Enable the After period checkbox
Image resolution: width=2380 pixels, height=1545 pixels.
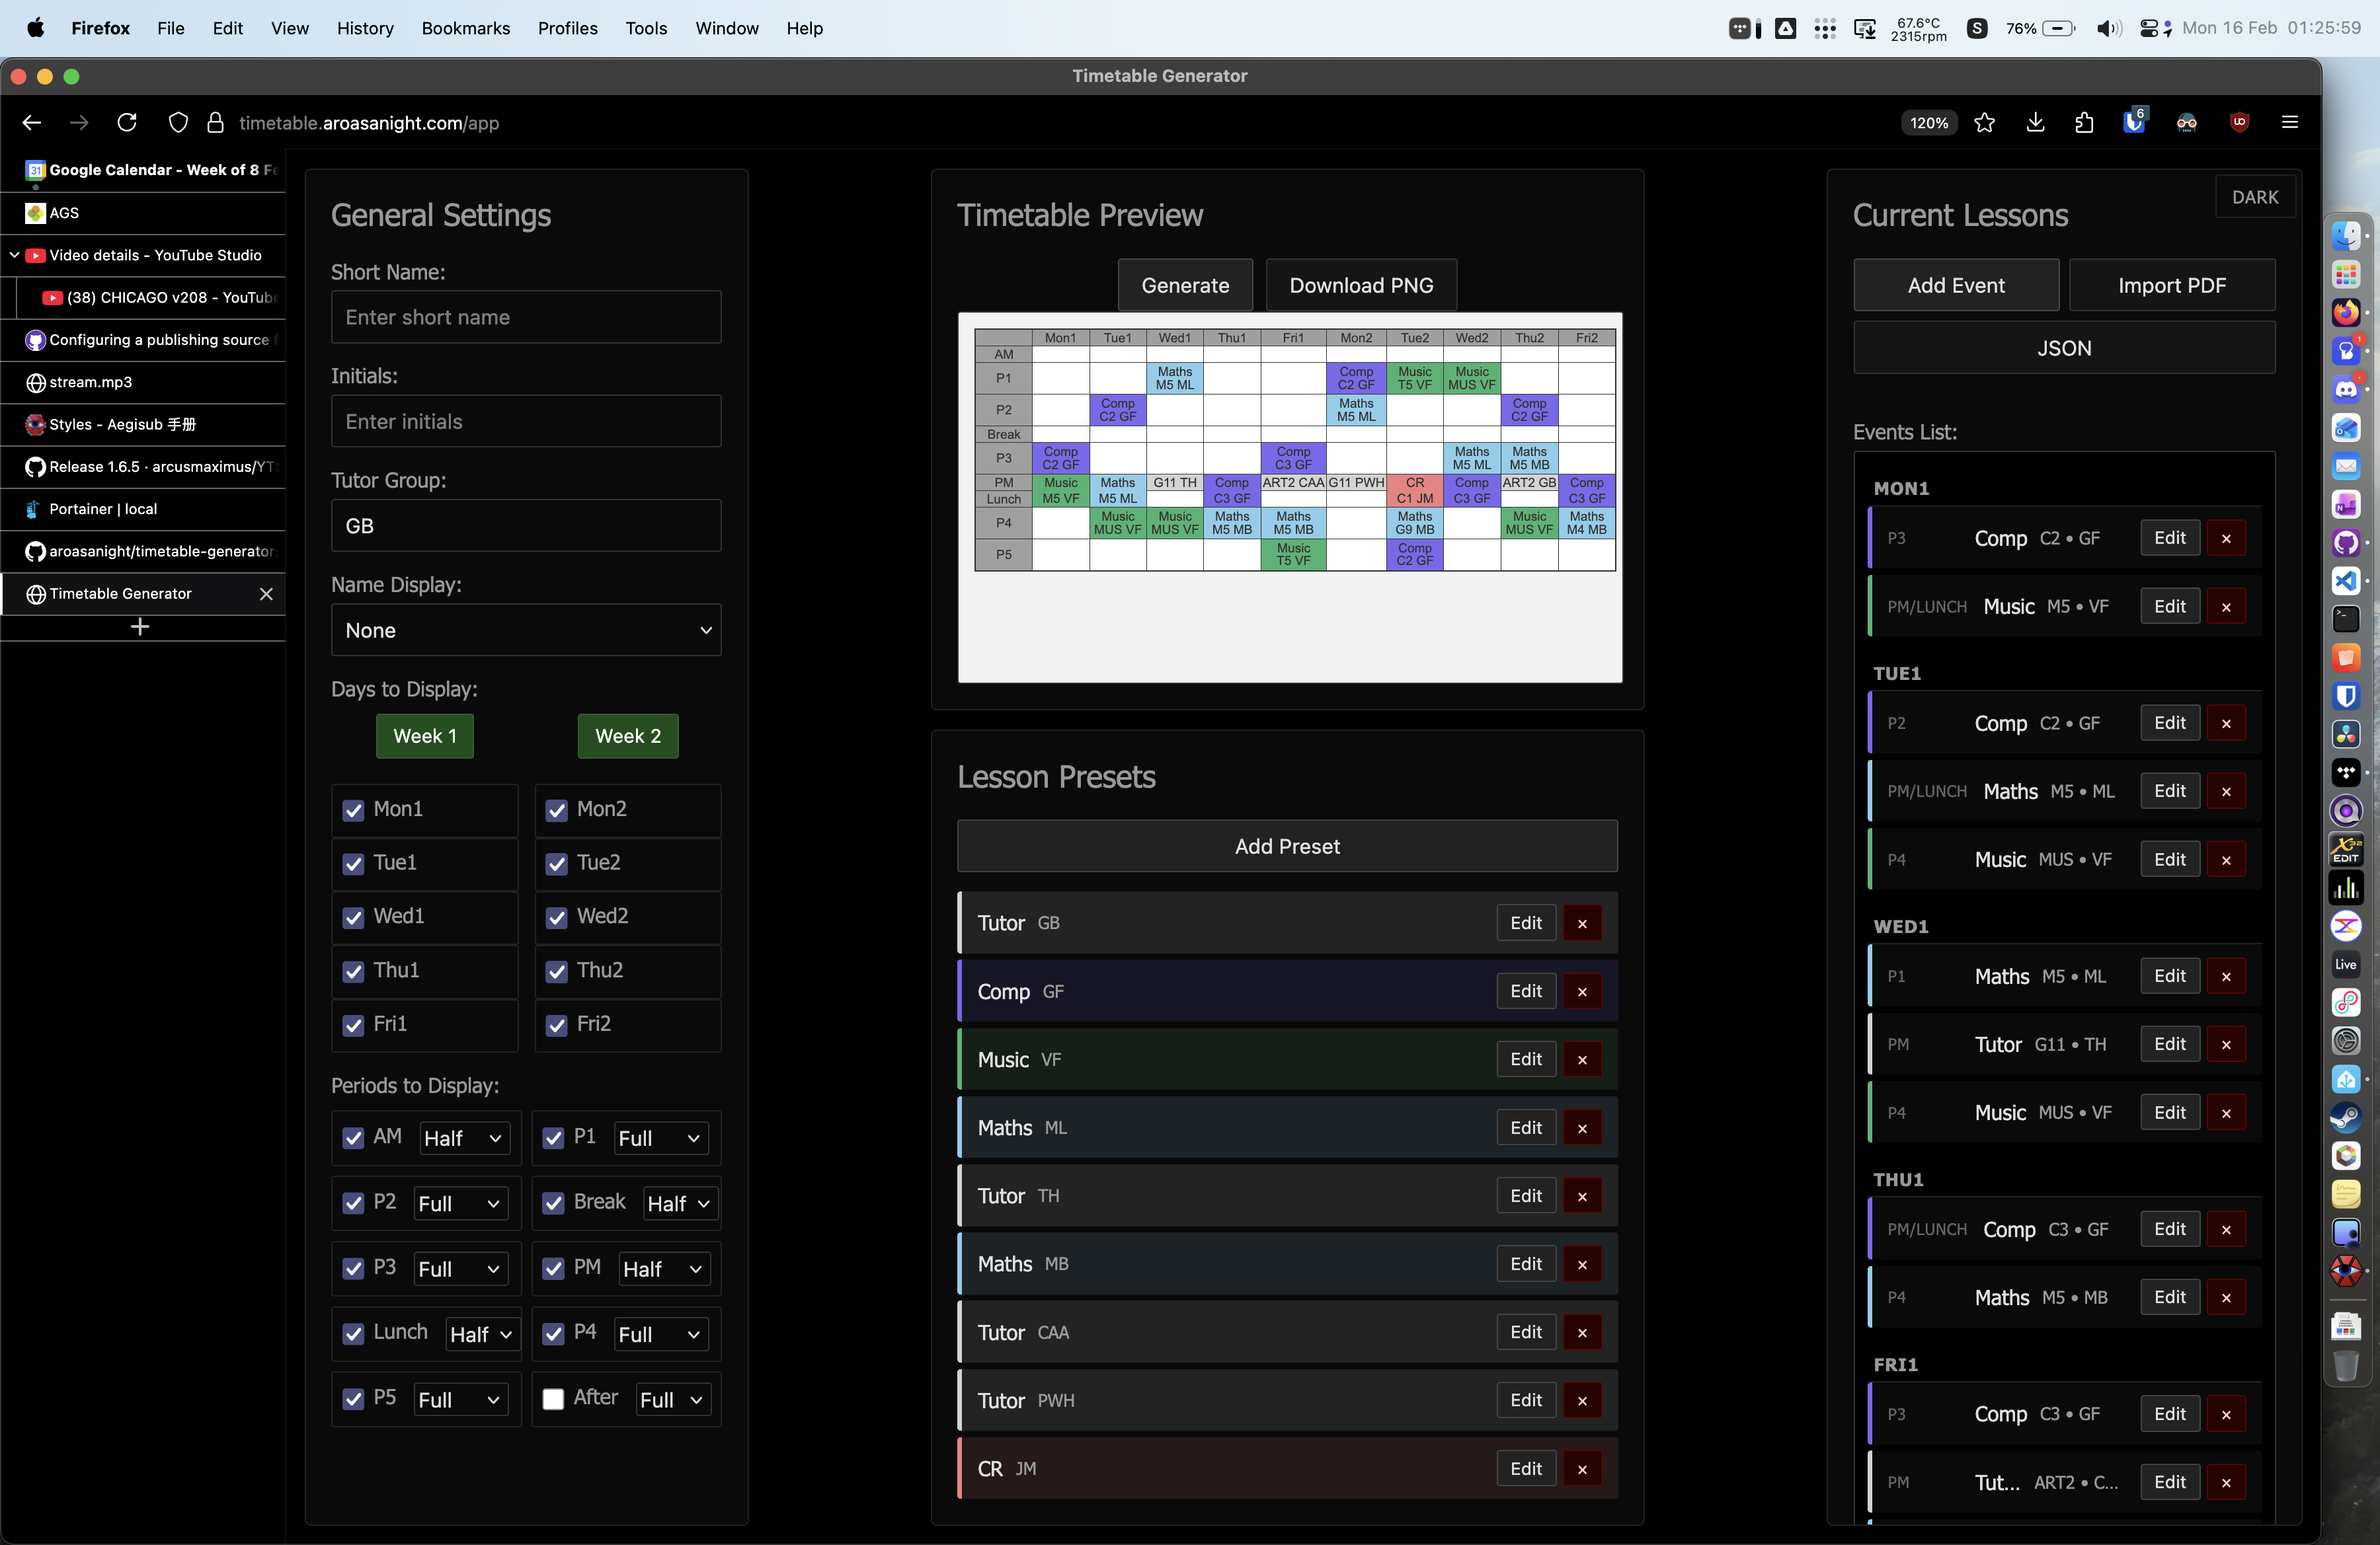(x=553, y=1399)
